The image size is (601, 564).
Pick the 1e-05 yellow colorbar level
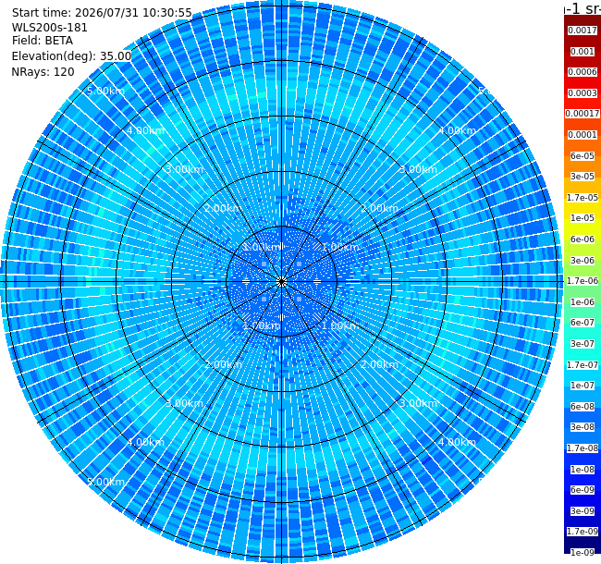pos(583,218)
